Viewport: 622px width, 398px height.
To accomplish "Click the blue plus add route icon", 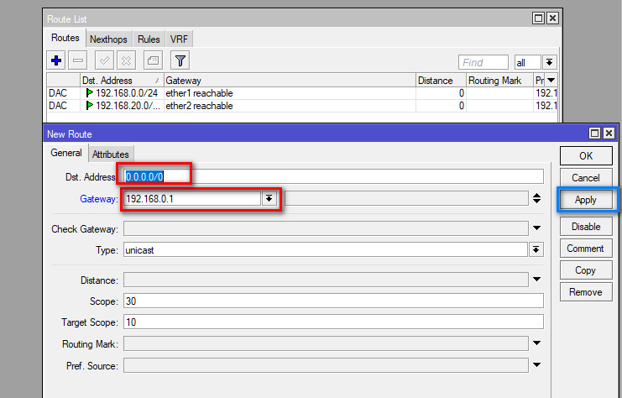I will [57, 60].
